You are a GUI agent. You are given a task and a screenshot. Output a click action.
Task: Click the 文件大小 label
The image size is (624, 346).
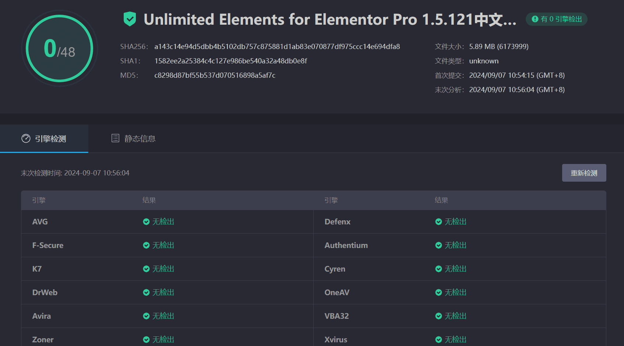[x=450, y=47]
